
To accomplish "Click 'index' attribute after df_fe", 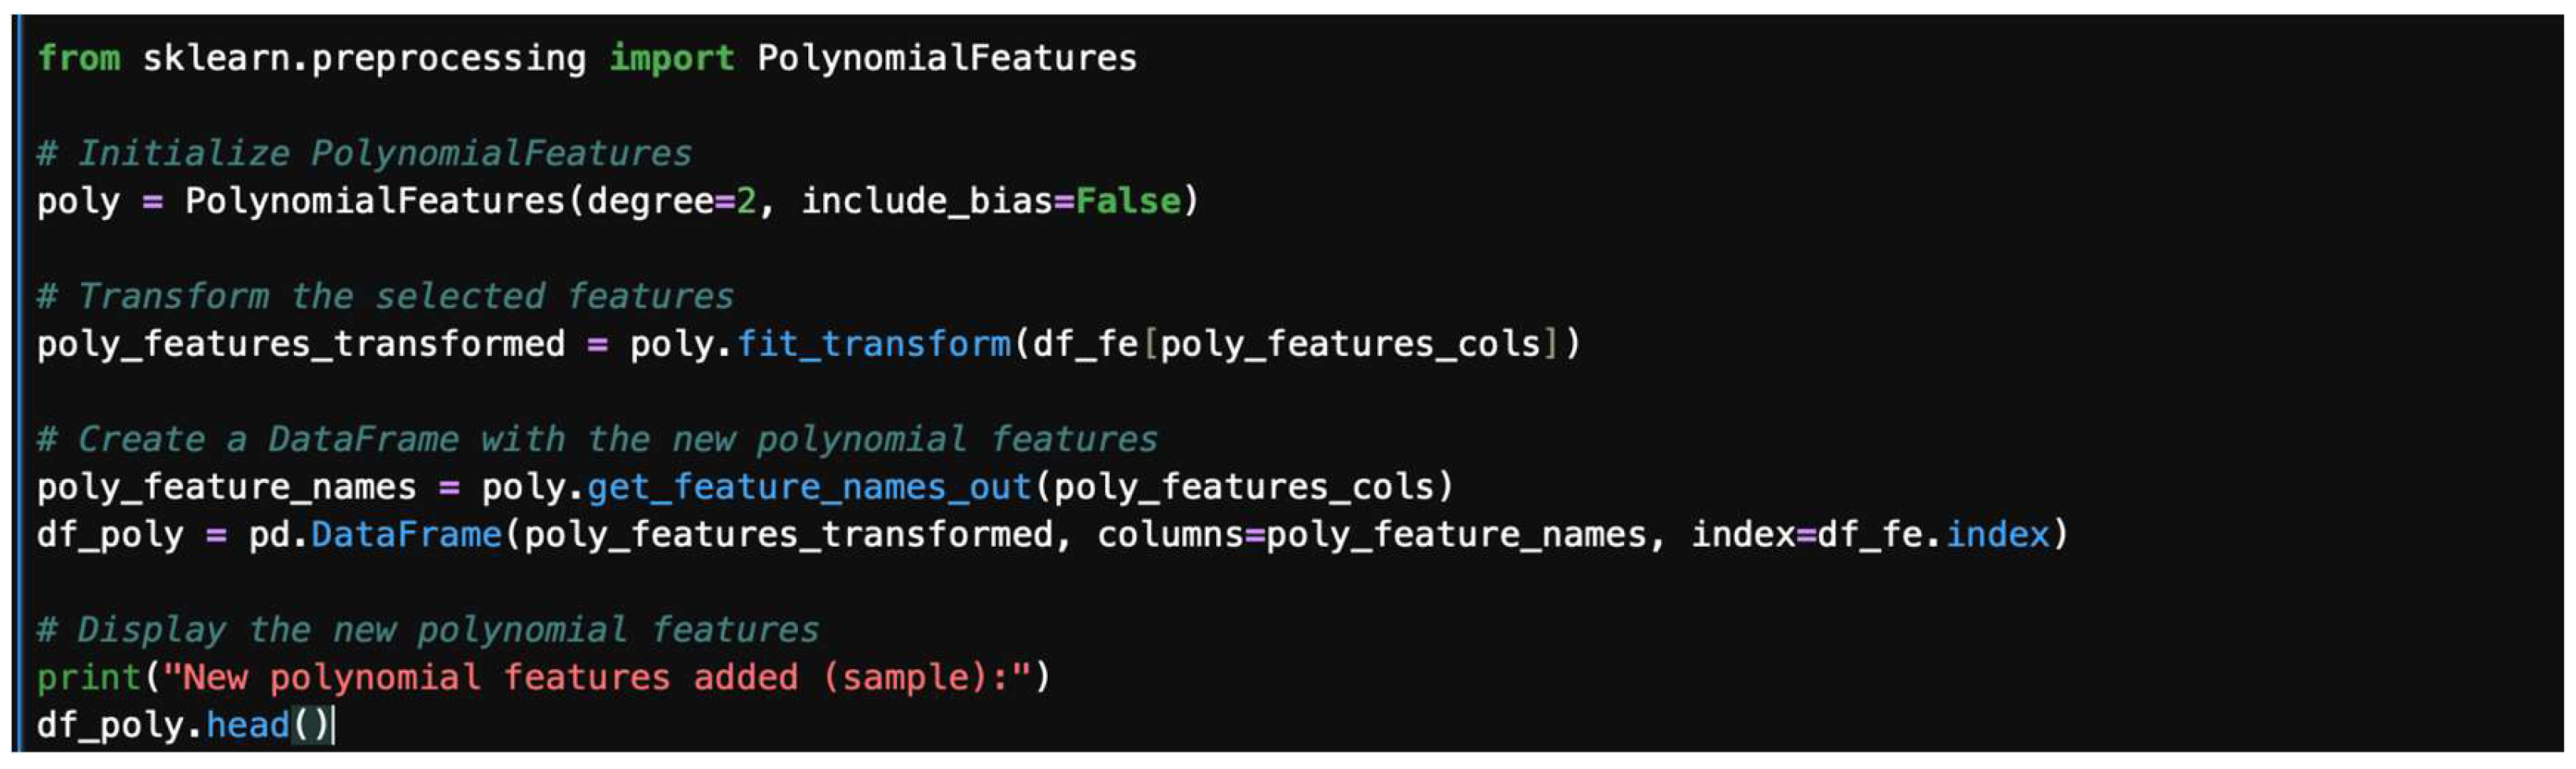I will pos(1997,535).
